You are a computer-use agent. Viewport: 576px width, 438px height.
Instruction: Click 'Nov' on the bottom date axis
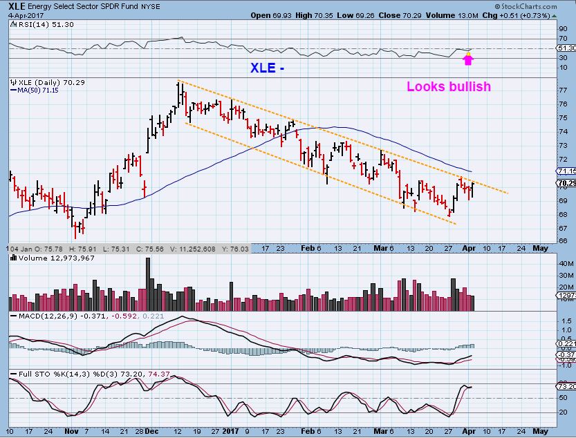[x=71, y=431]
